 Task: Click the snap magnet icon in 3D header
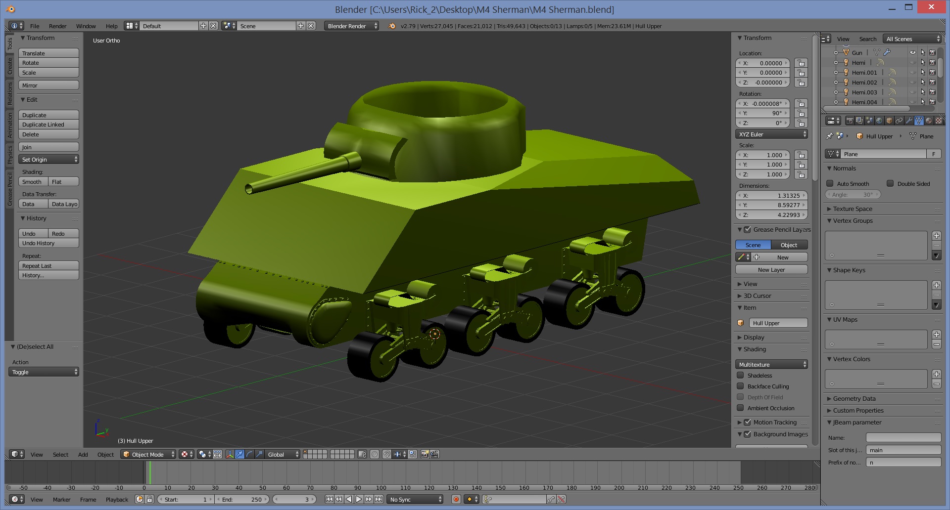coord(386,454)
